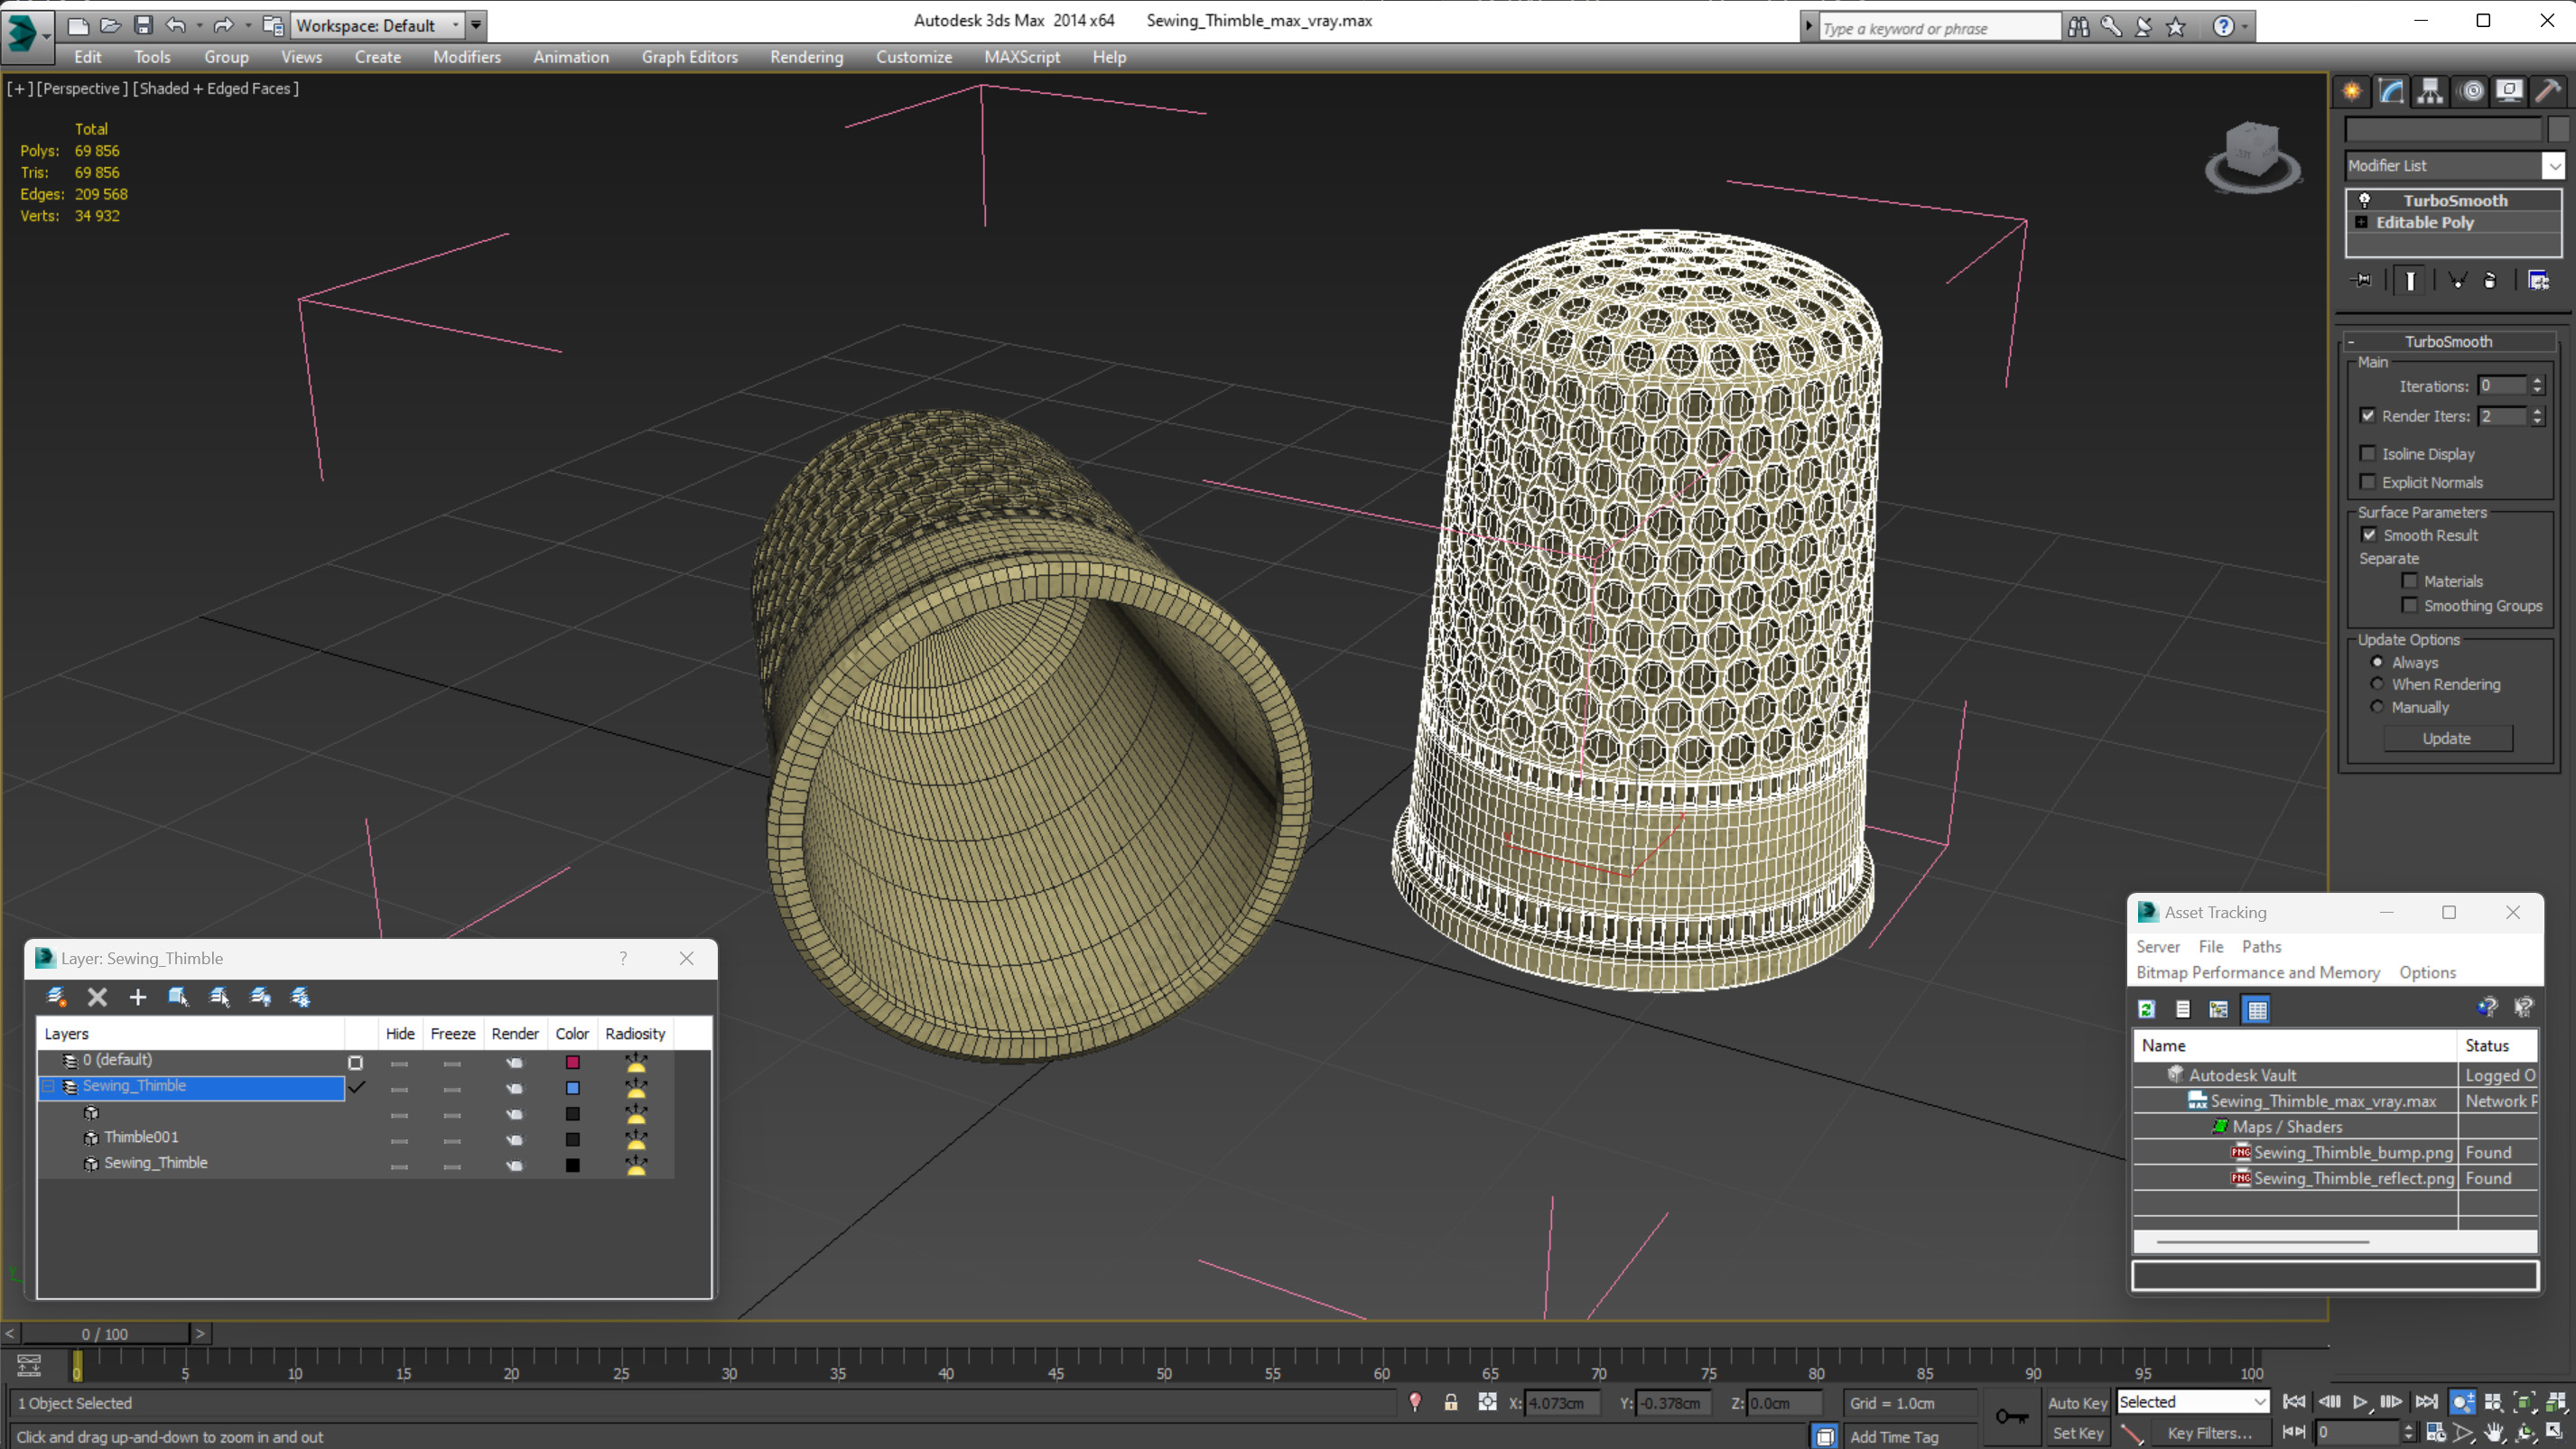
Task: Click Freeze/Unfreeze All Layers icon
Action: (300, 997)
